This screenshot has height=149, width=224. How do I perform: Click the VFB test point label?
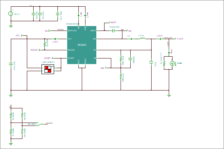pyautogui.click(x=102, y=68)
